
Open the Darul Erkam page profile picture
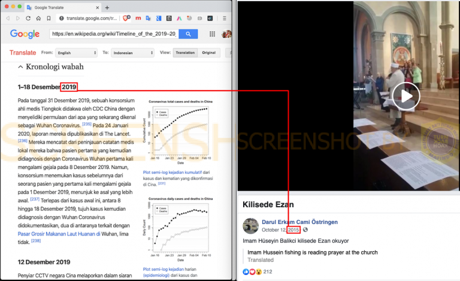click(250, 226)
